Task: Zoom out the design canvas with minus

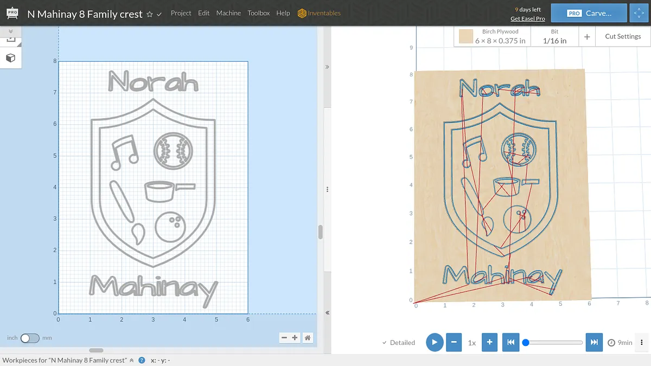Action: (x=284, y=338)
